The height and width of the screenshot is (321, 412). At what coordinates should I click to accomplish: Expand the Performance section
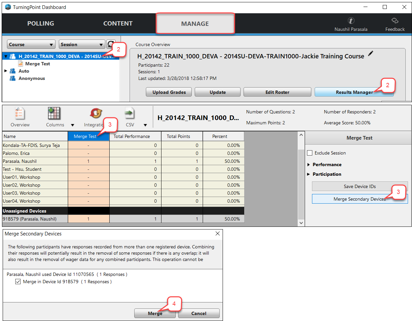pyautogui.click(x=309, y=164)
